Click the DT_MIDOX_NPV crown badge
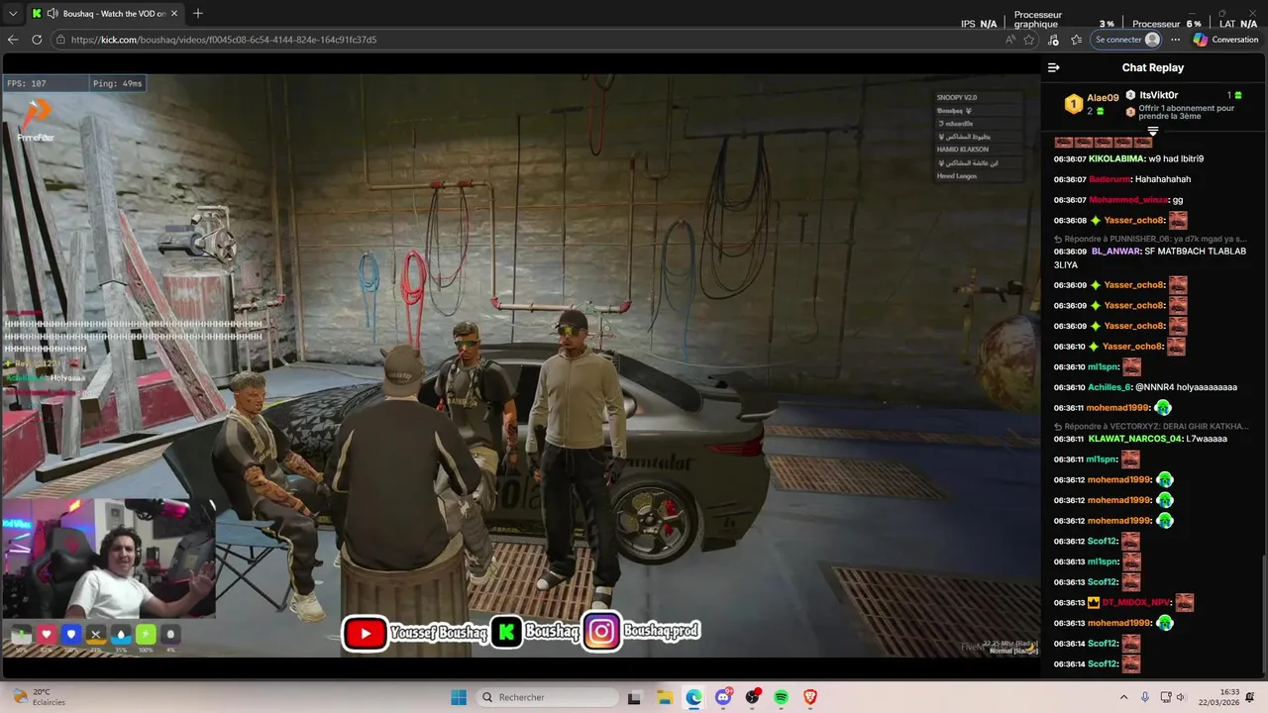This screenshot has width=1268, height=713. click(1094, 602)
